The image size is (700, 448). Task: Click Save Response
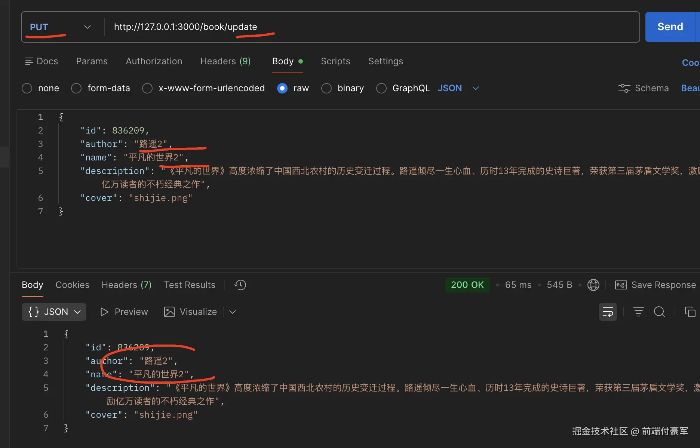tap(656, 285)
